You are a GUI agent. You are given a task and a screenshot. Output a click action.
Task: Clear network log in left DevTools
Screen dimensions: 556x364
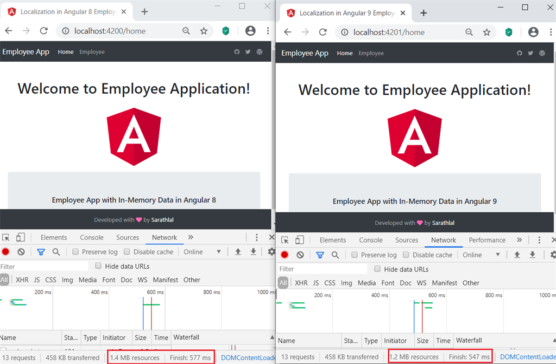[x=21, y=252]
